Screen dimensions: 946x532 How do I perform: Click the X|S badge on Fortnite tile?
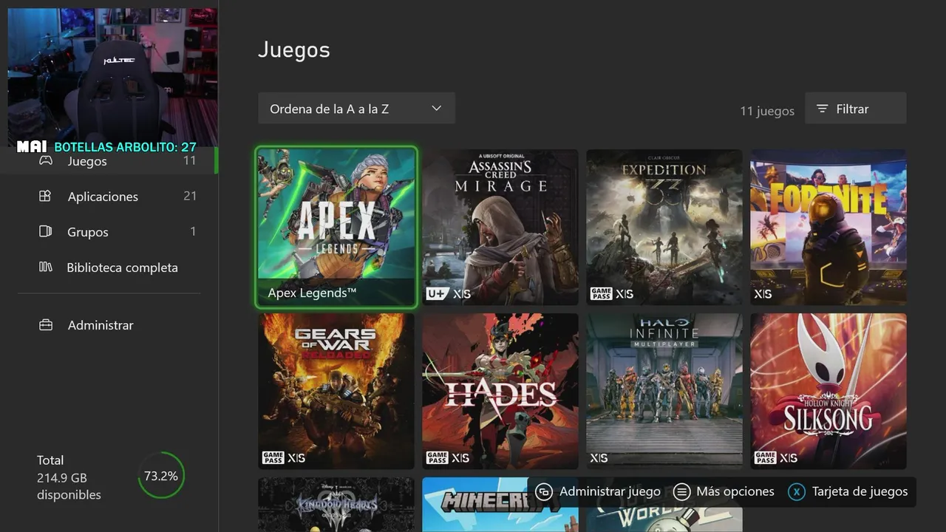[763, 294]
